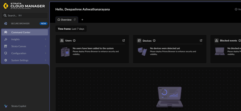Viewport: 241px width, 111px height.
Task: Expand the Insights menu chevron
Action: [45, 39]
